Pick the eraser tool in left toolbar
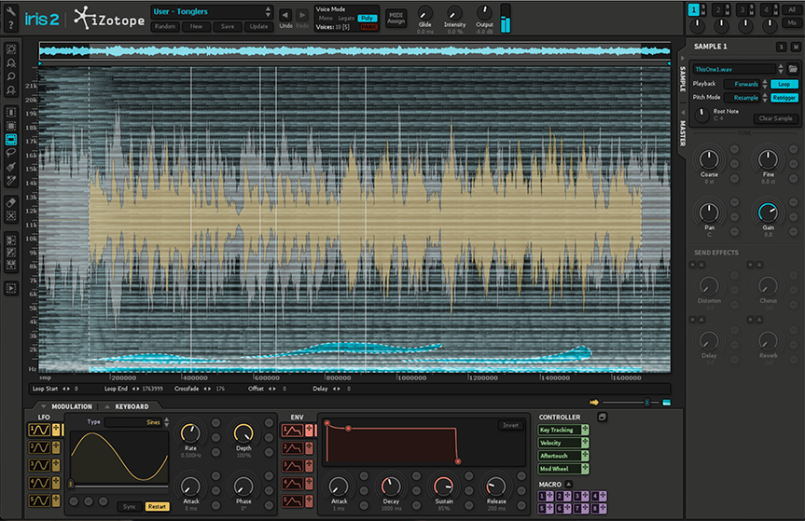The height and width of the screenshot is (521, 805). (x=11, y=201)
